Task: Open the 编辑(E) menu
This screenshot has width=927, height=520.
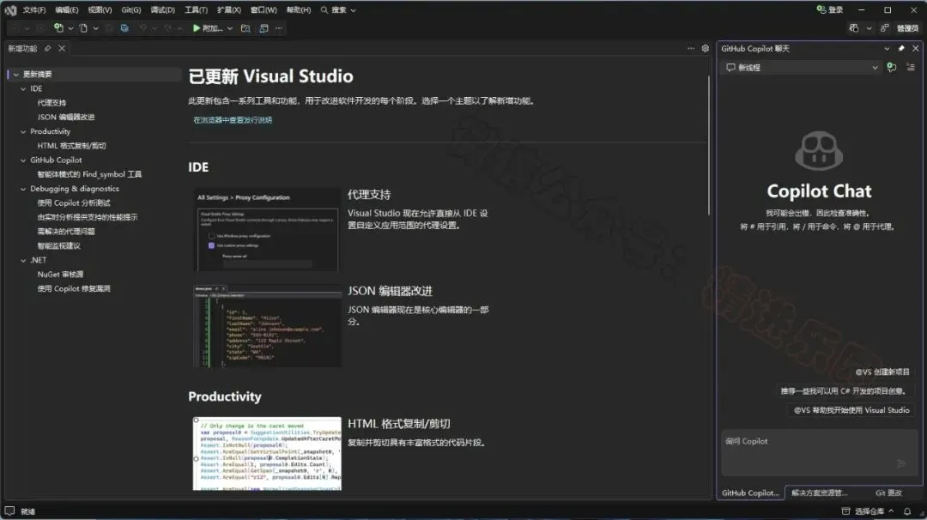Action: point(67,10)
